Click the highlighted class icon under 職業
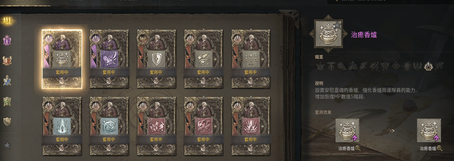The image size is (454, 161). tap(428, 66)
